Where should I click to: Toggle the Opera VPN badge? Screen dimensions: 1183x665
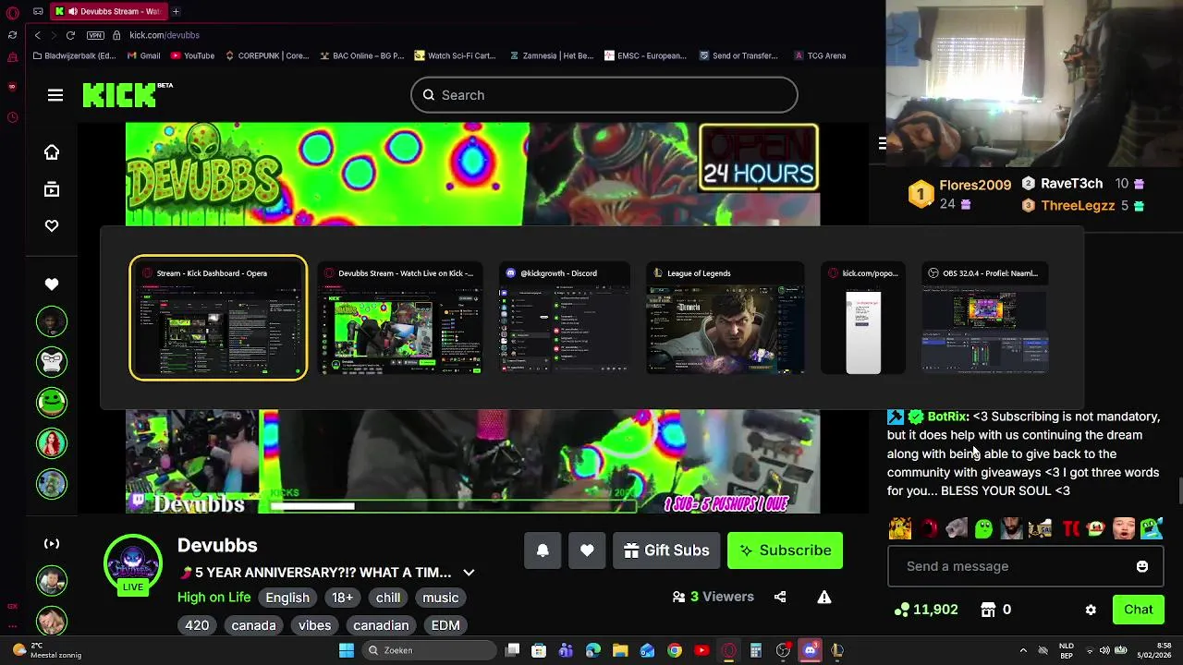[95, 35]
